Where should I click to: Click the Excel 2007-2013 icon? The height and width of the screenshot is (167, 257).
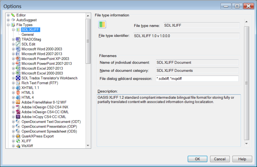point(18,68)
